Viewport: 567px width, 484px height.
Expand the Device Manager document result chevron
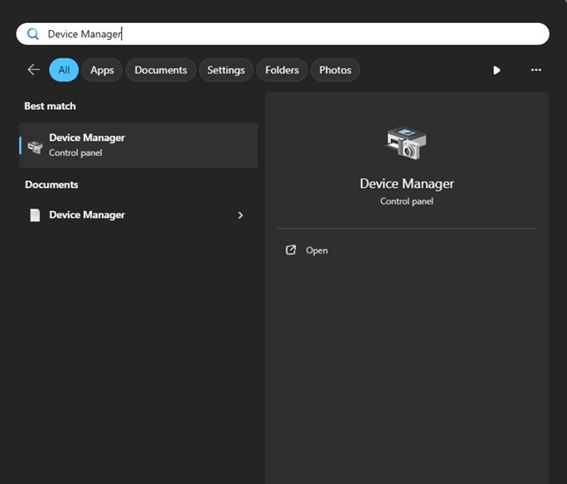pos(240,215)
